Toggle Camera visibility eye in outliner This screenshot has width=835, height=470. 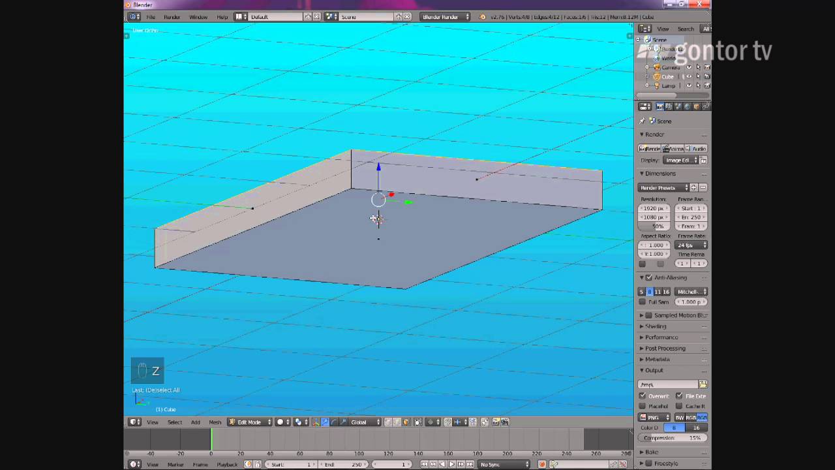tap(688, 67)
